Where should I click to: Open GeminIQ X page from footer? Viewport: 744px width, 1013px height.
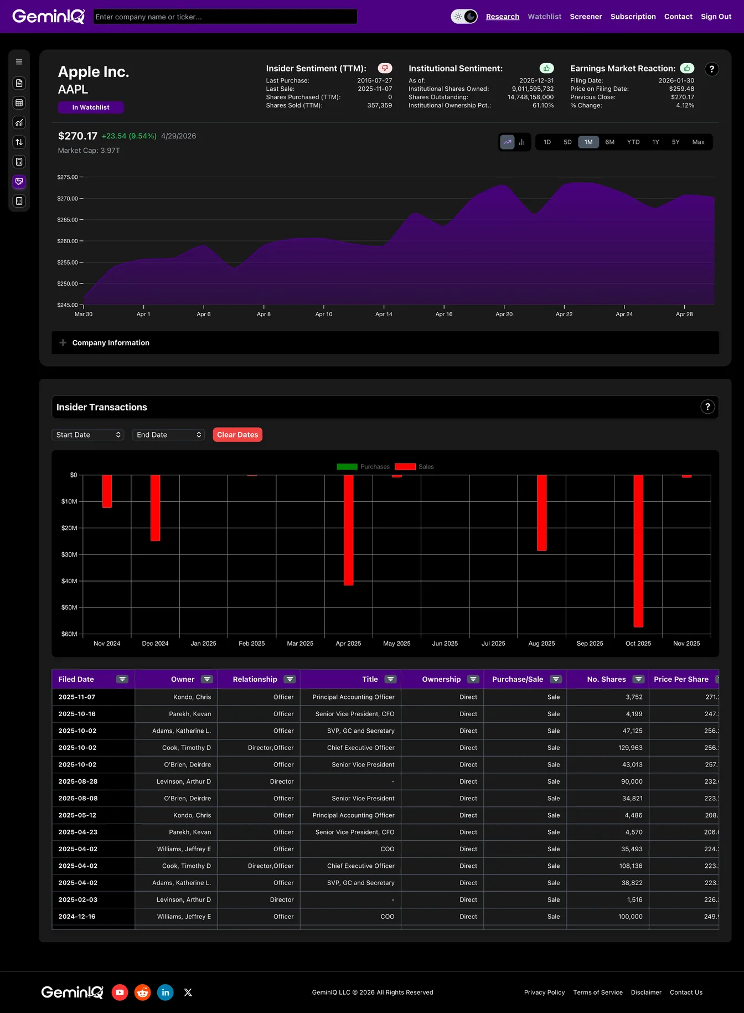pos(188,993)
